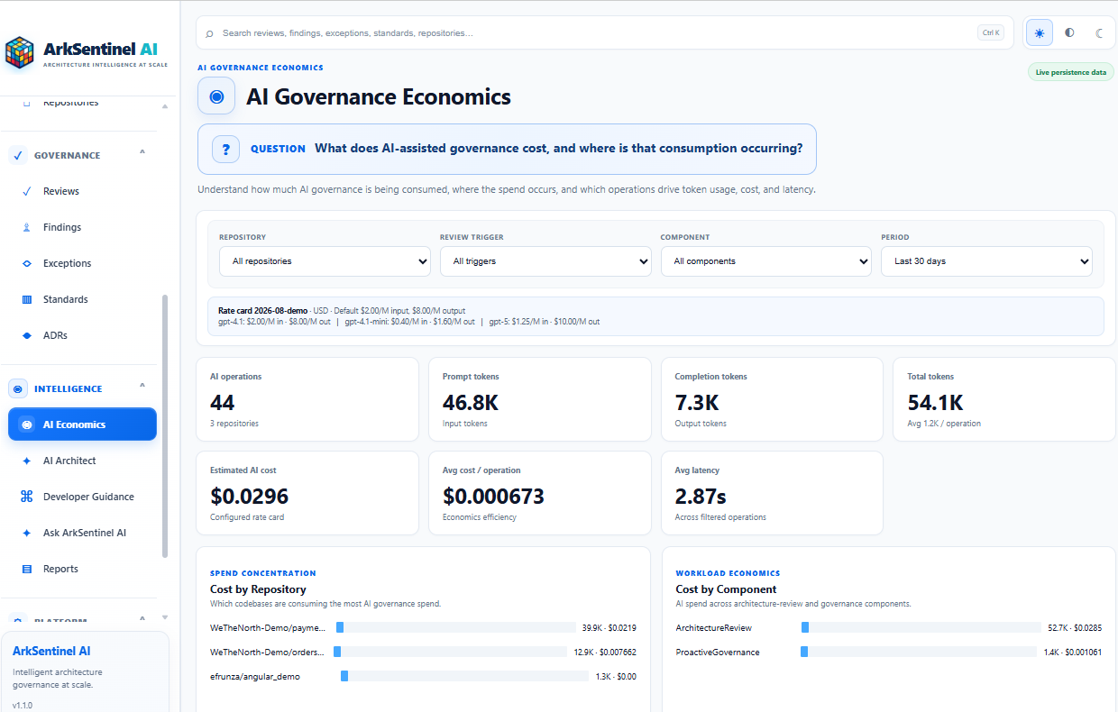Click the AI Architect sparkle icon
The width and height of the screenshot is (1118, 712).
26,461
